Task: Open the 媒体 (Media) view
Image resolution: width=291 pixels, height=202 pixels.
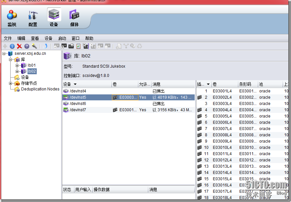Action: point(74,18)
